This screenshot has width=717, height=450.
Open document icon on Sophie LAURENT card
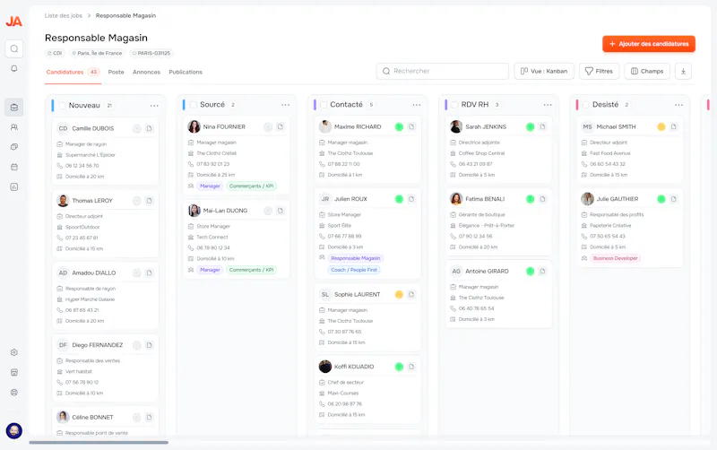point(411,295)
